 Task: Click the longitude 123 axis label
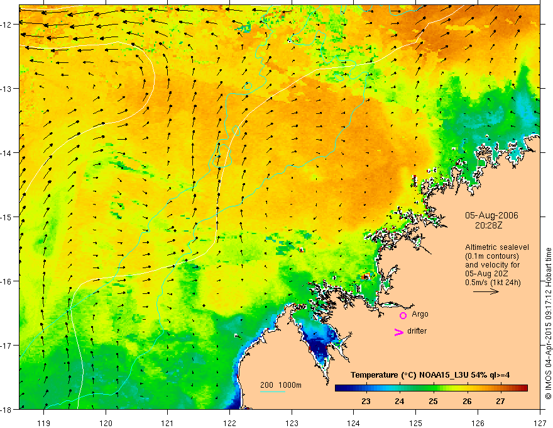click(292, 423)
